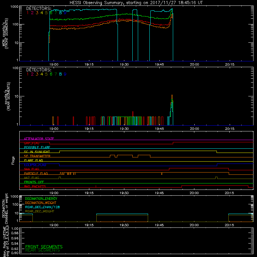Click the 0.94 value on livetime y-axis
The image size is (257, 257).
pos(15,244)
